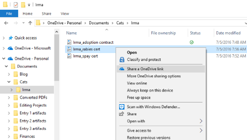247x140 pixels.
Task: Click Cats in the address breadcrumb
Action: 120,23
